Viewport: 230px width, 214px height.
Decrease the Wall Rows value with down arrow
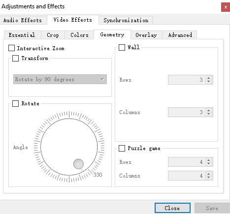coord(208,82)
